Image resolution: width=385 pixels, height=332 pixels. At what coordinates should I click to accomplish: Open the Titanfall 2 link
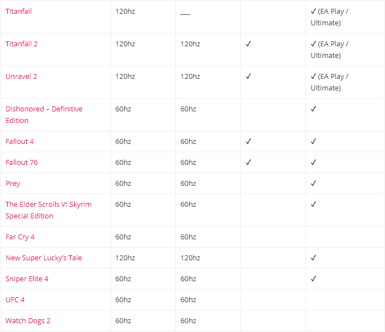click(22, 44)
